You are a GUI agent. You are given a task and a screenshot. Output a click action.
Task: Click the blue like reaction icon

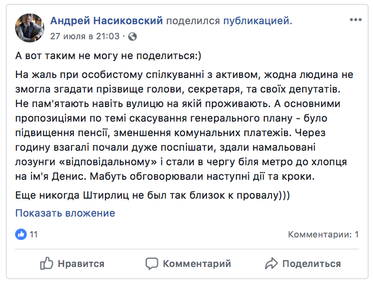coord(21,235)
